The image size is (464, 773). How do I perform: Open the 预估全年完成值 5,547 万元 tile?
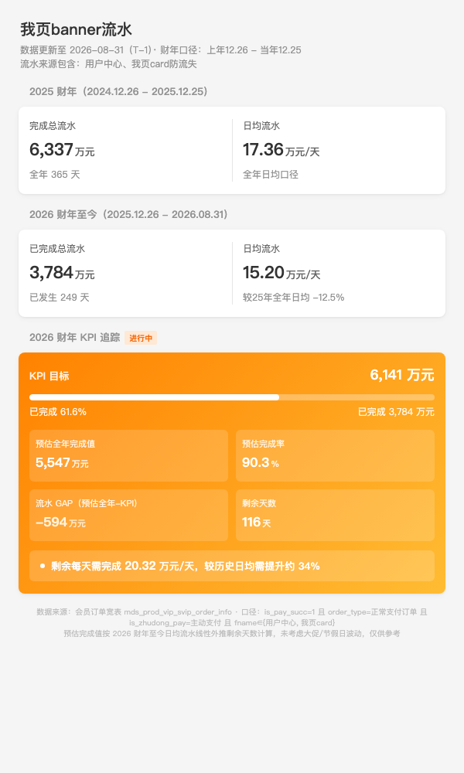coord(128,455)
